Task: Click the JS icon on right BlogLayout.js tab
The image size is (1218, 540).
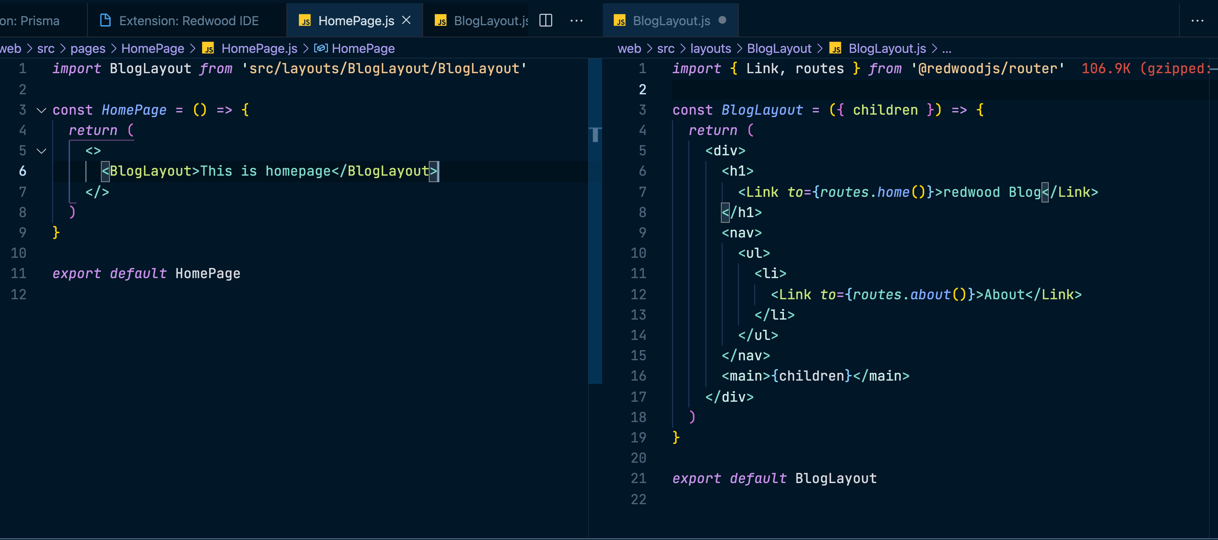Action: click(620, 21)
